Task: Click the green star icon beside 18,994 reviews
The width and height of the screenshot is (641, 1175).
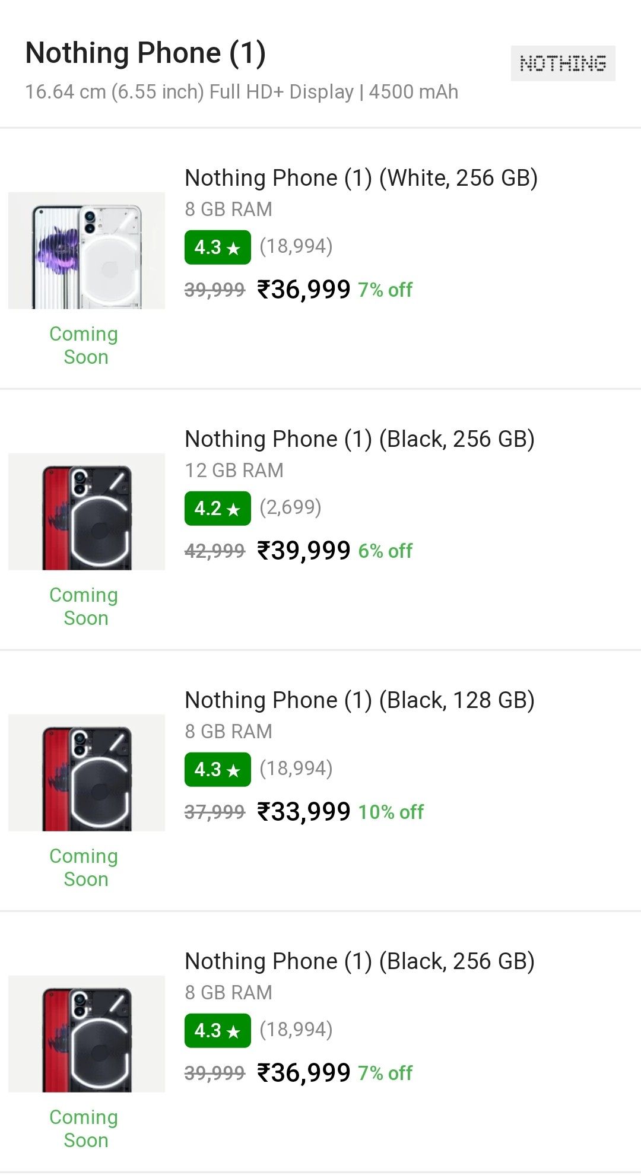Action: tap(234, 247)
